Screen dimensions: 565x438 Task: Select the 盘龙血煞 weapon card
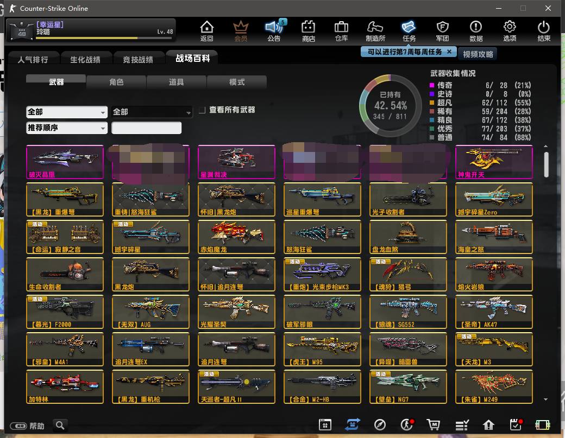coord(408,237)
